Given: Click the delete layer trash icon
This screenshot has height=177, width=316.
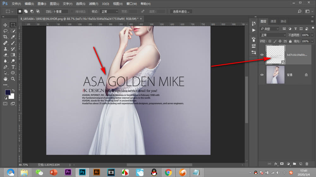Looking at the screenshot, I should click(x=307, y=164).
